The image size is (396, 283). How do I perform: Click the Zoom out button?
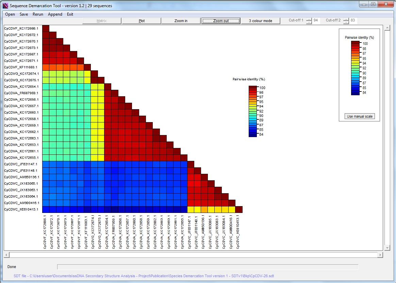pyautogui.click(x=221, y=21)
